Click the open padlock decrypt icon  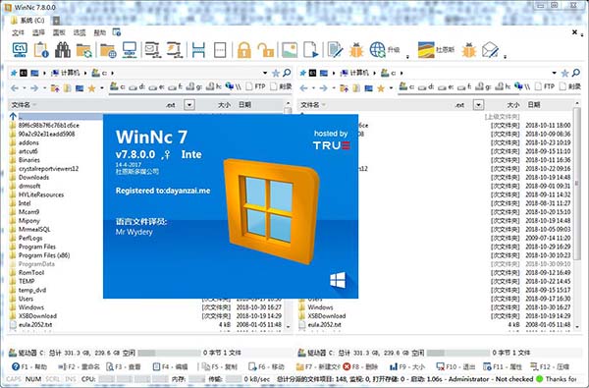tap(266, 50)
